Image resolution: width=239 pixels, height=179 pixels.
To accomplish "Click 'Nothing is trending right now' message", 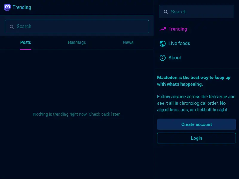I will coord(77,114).
